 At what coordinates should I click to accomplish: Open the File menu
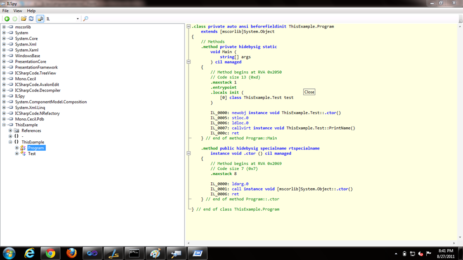coord(5,11)
